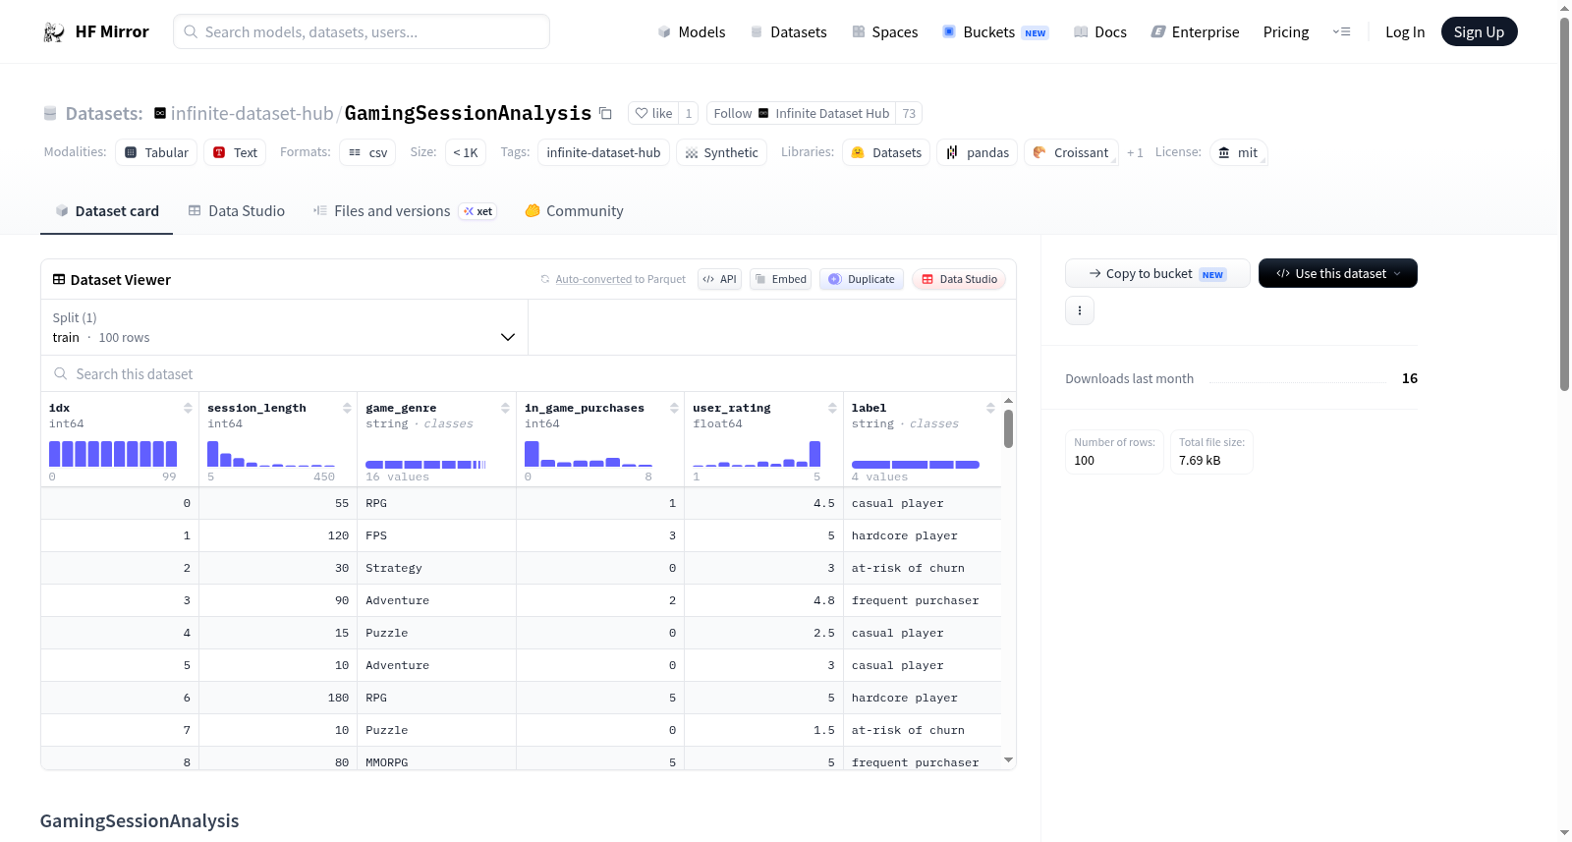Screen dimensions: 1572x842
Task: Click the Embed button in the Dataset Viewer
Action: [781, 279]
